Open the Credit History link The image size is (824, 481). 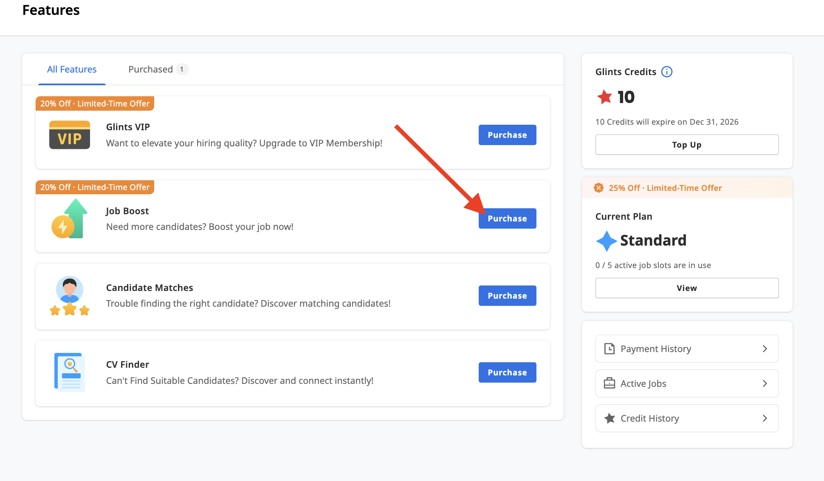[687, 418]
